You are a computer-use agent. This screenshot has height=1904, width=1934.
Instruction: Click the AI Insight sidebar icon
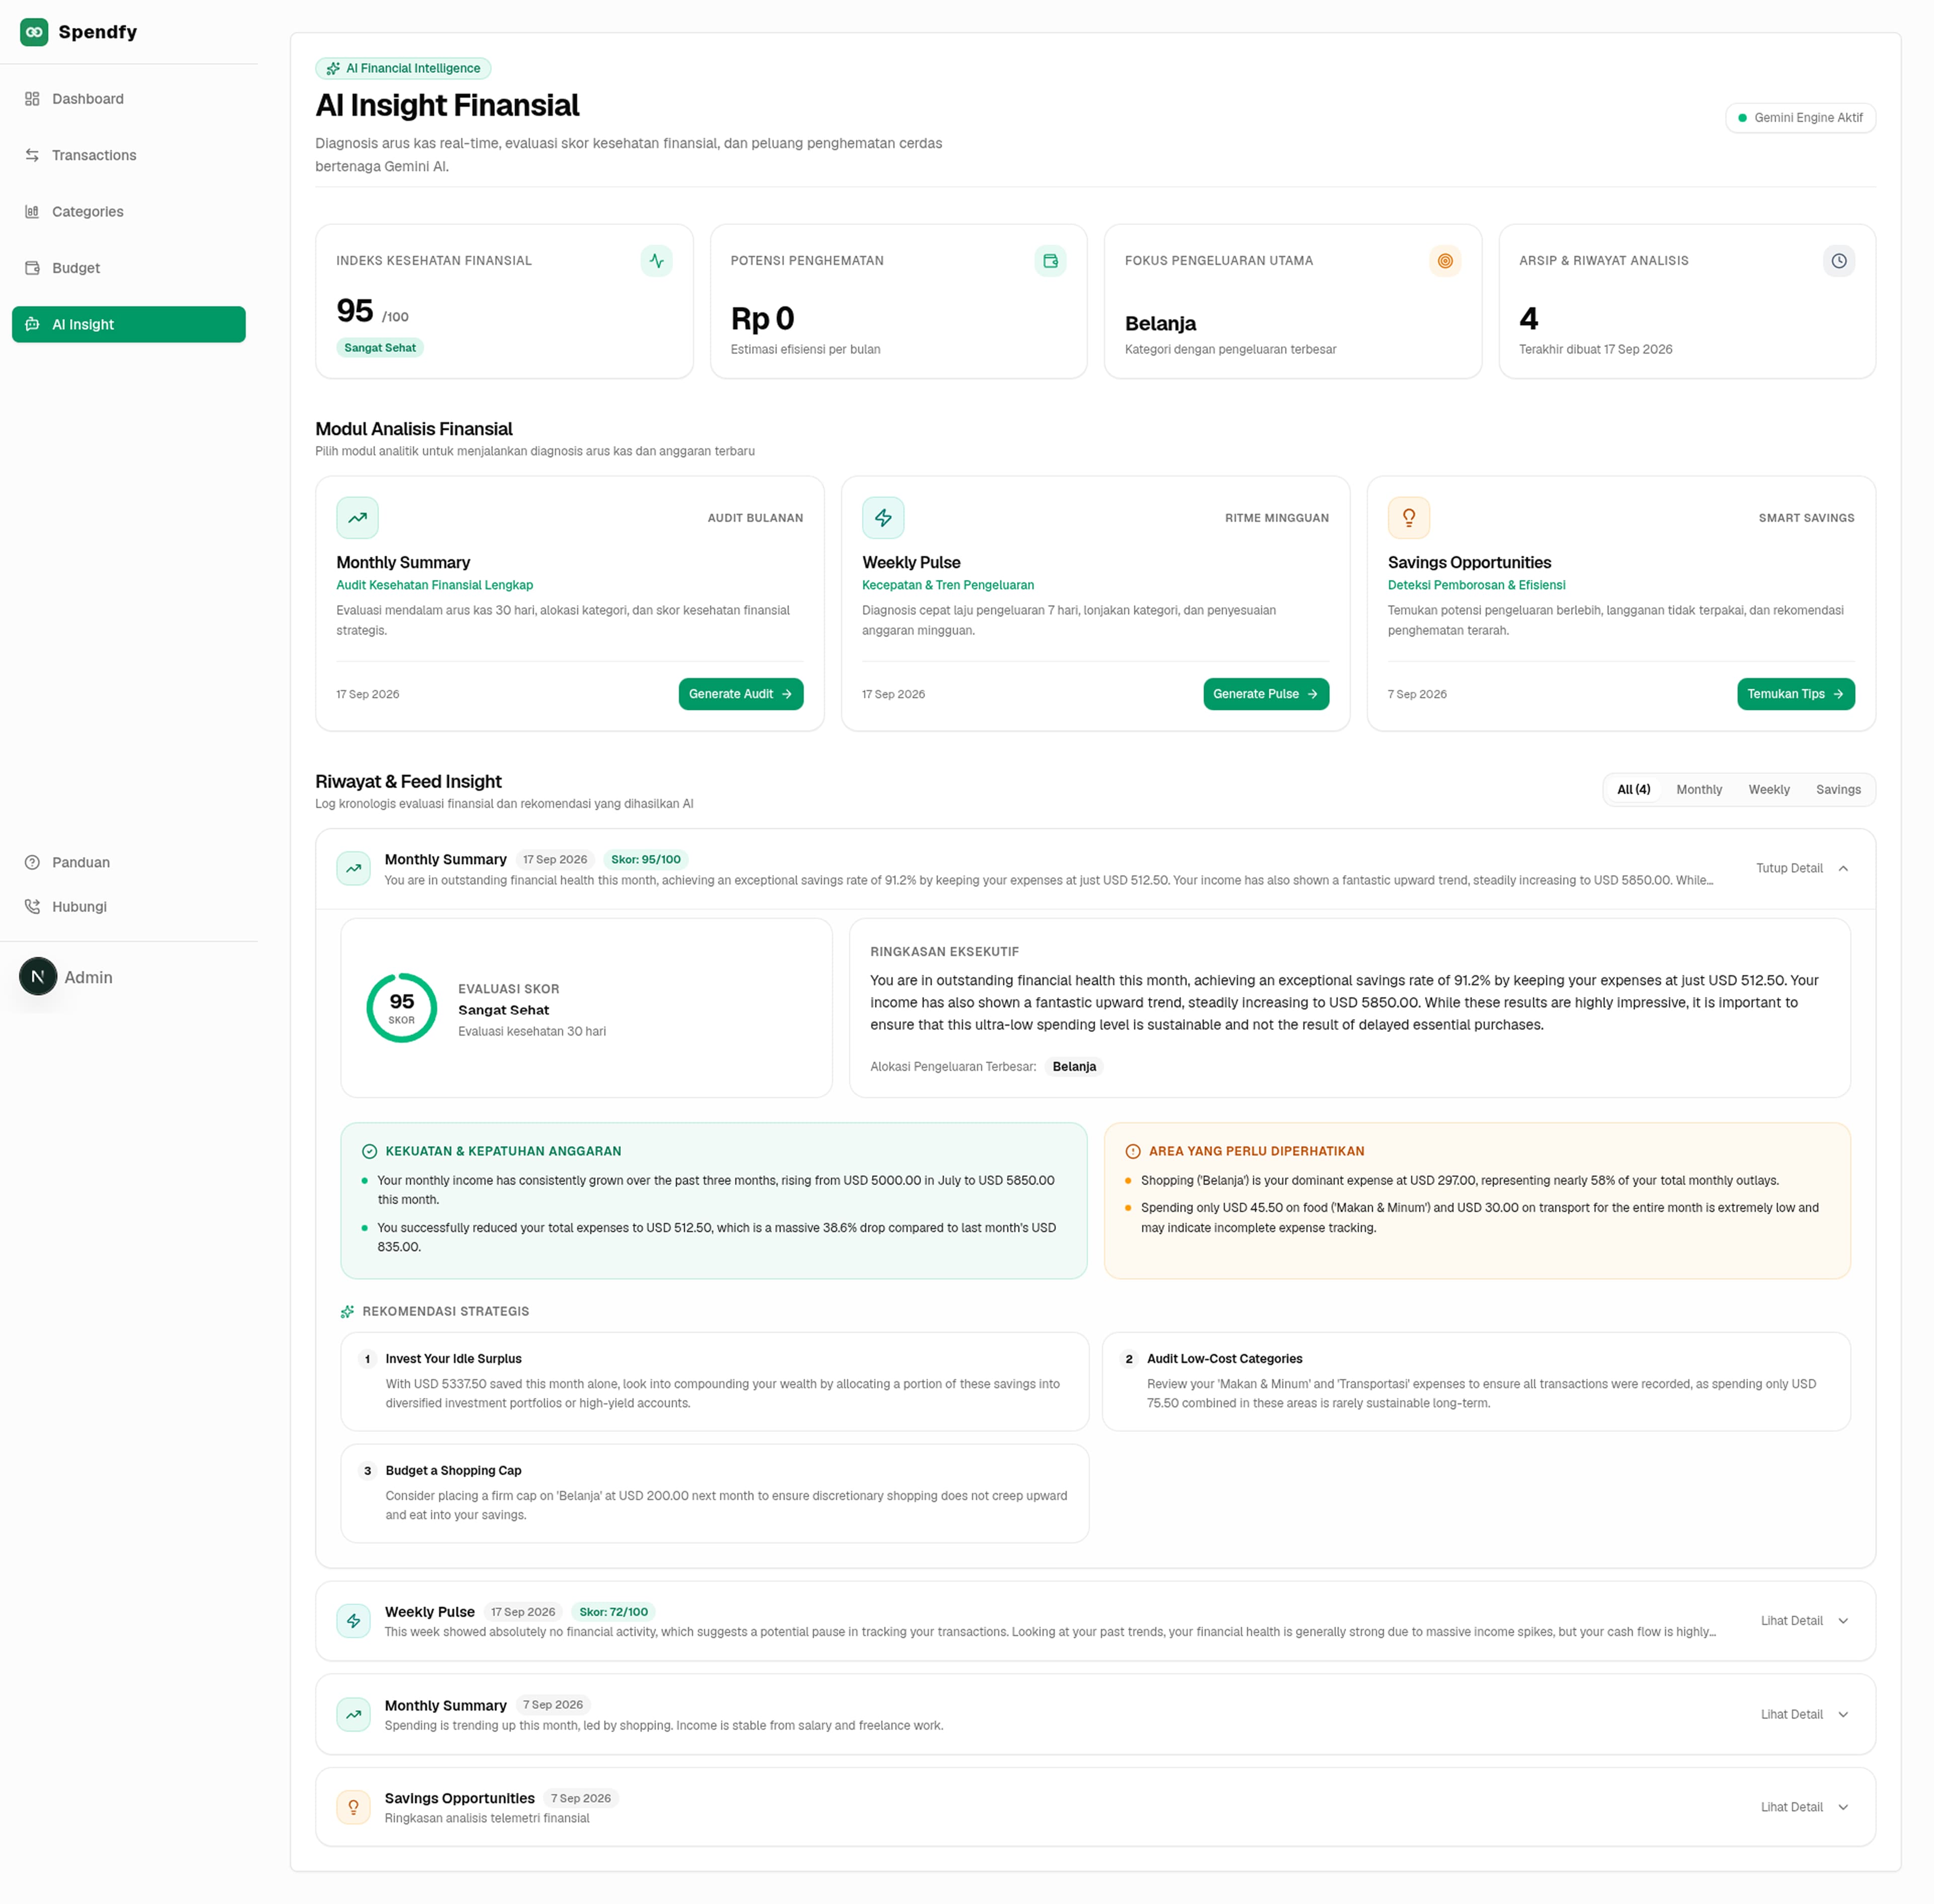click(x=32, y=324)
